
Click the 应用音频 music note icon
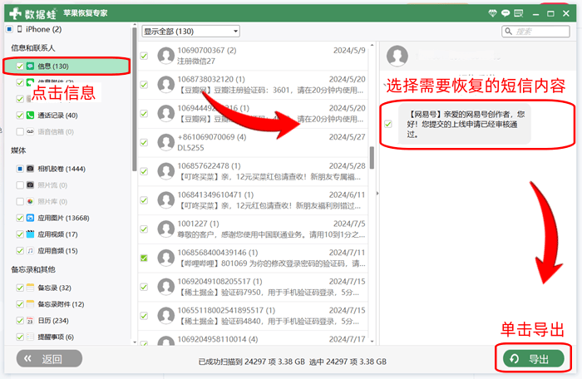point(30,251)
